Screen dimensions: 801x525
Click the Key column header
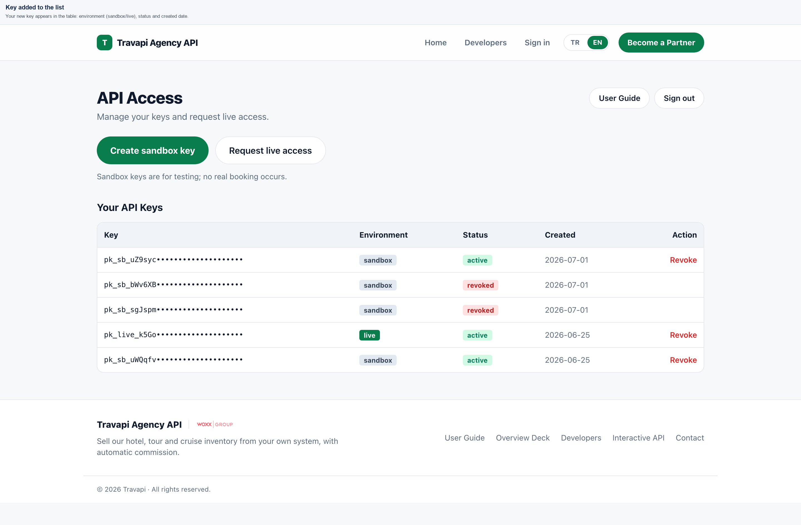click(x=111, y=235)
